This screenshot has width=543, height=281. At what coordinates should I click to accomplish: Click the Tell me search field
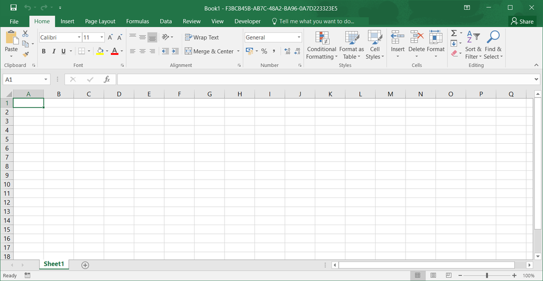[x=316, y=21]
